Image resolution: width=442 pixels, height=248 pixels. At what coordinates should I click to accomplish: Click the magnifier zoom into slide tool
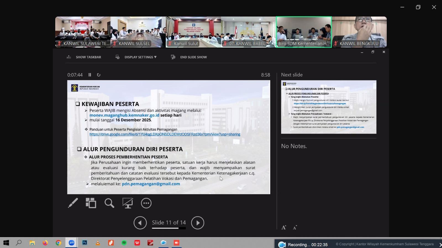(x=109, y=203)
